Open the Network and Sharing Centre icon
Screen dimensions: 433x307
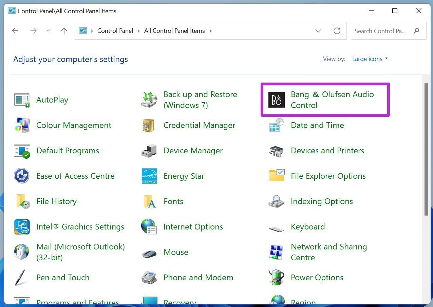[276, 252]
